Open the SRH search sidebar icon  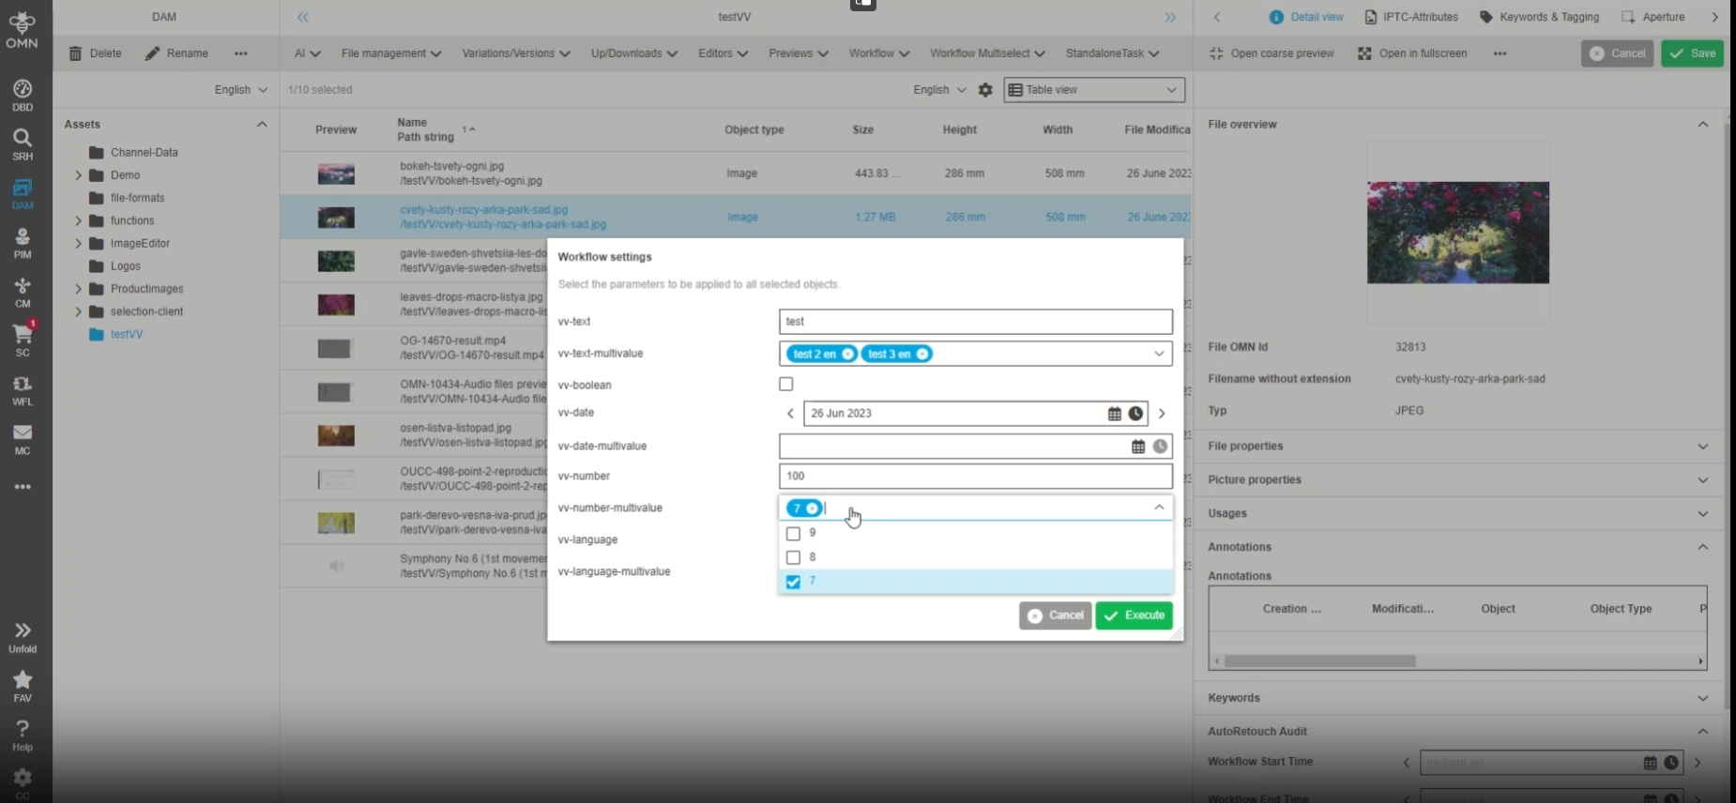pos(23,144)
